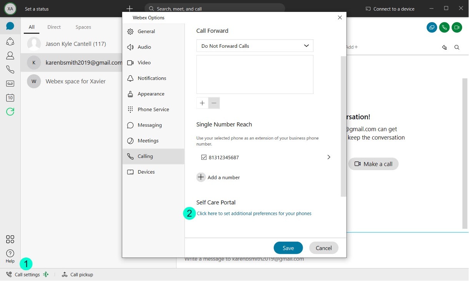Open Jason Kyle Cantell conversation

[72, 44]
